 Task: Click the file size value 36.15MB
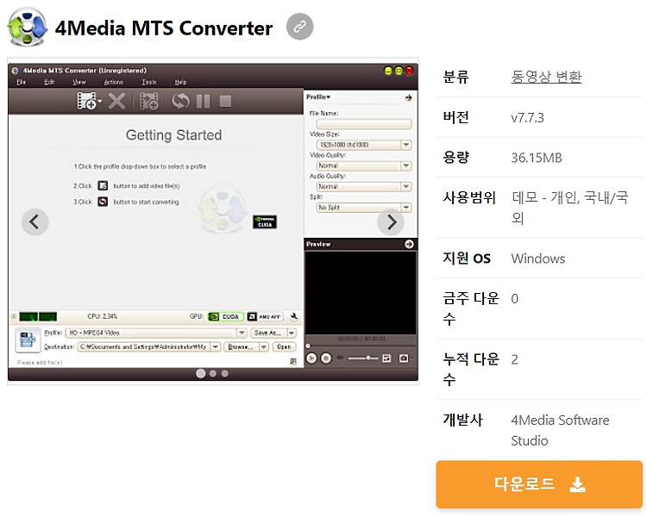[x=537, y=158]
